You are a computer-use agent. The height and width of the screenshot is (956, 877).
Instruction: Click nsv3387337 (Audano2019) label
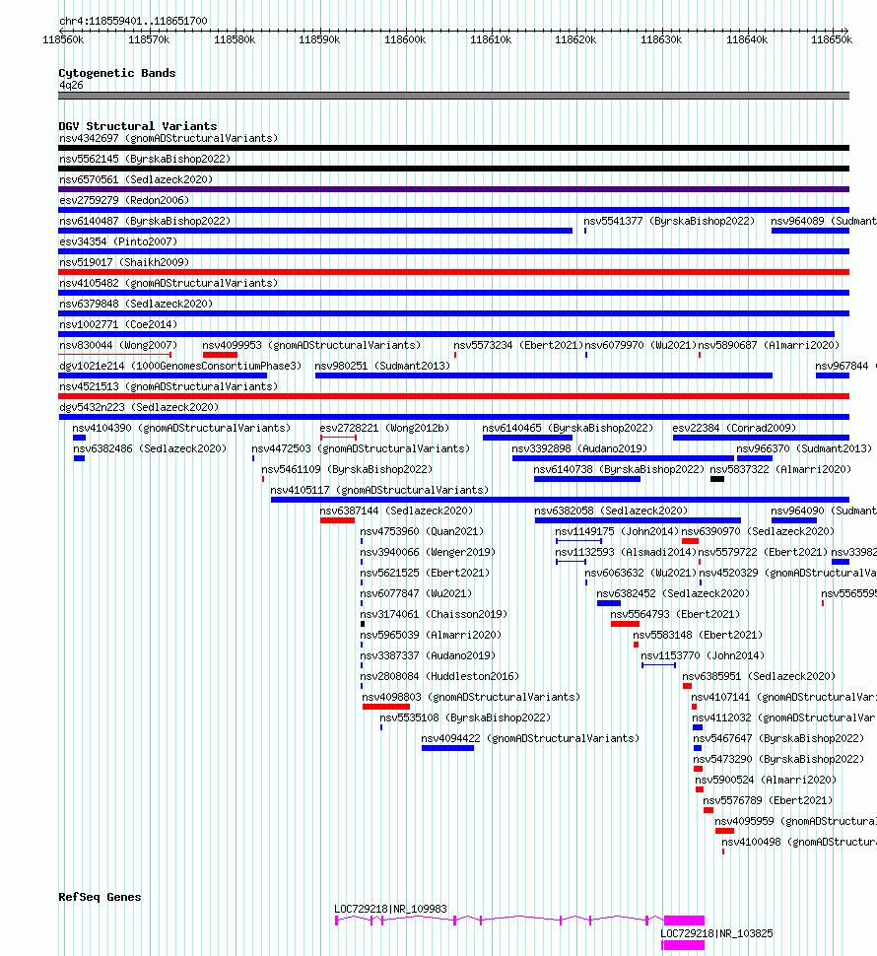428,656
